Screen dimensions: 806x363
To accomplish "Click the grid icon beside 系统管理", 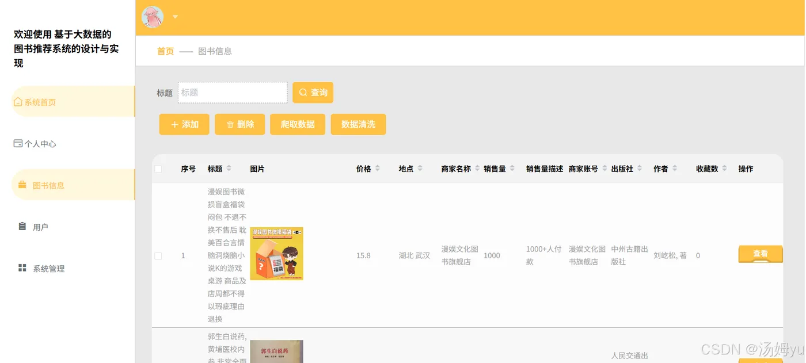I will (x=22, y=268).
